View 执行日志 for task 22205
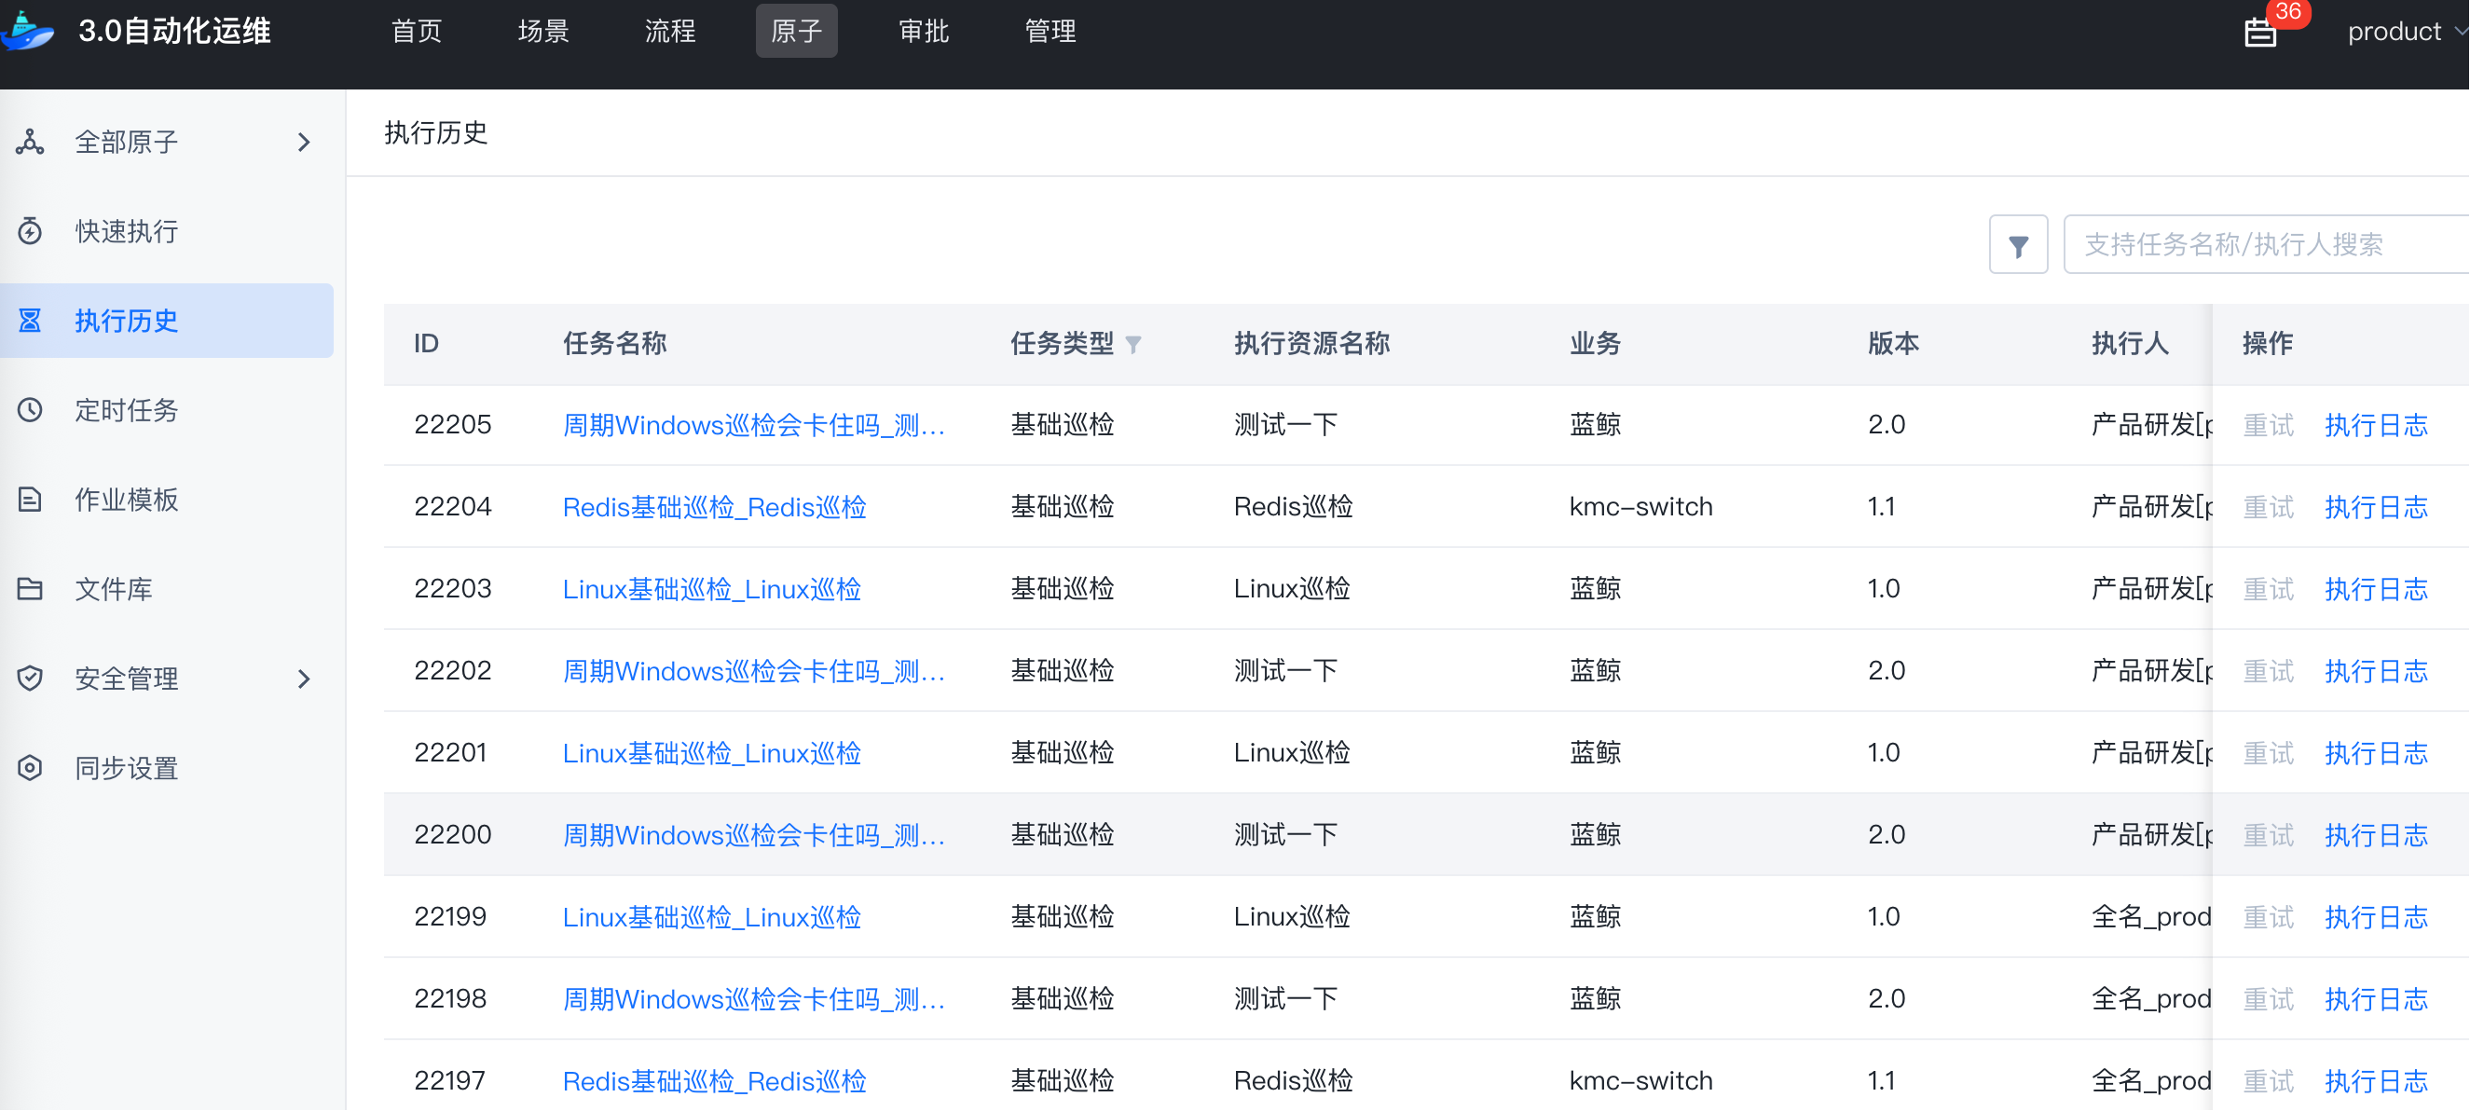Screen dimensions: 2470x1111 [2375, 426]
